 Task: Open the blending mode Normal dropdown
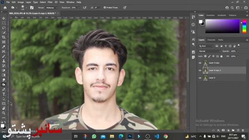tap(210, 51)
